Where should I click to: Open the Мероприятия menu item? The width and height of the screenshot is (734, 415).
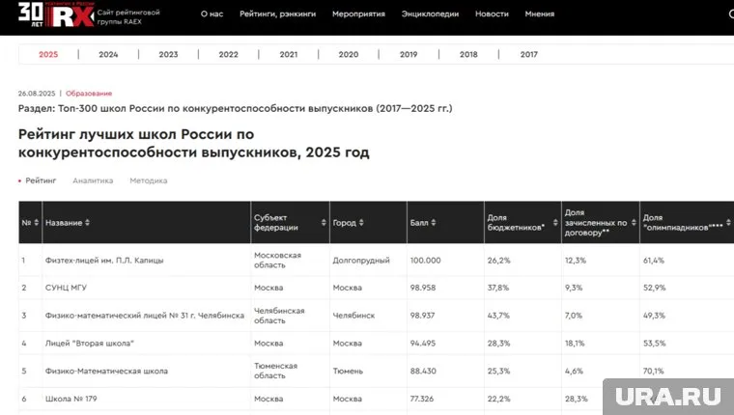coord(358,14)
